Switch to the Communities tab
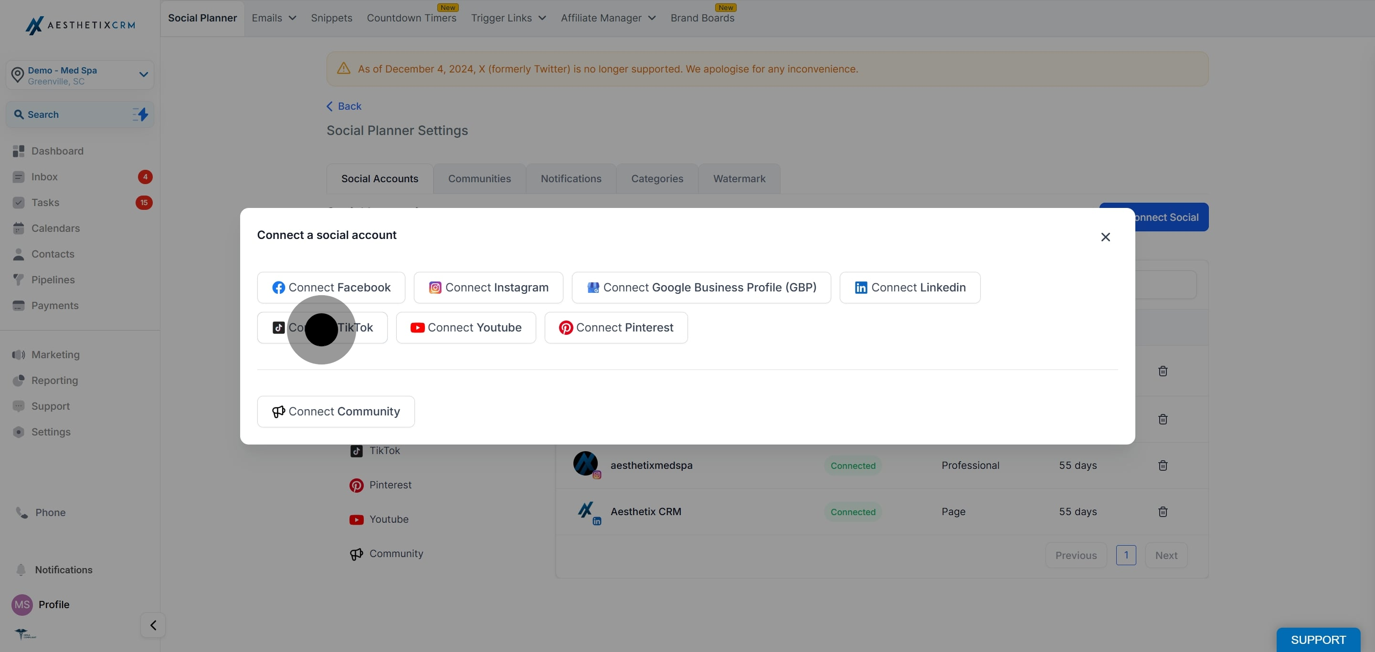 (x=479, y=178)
